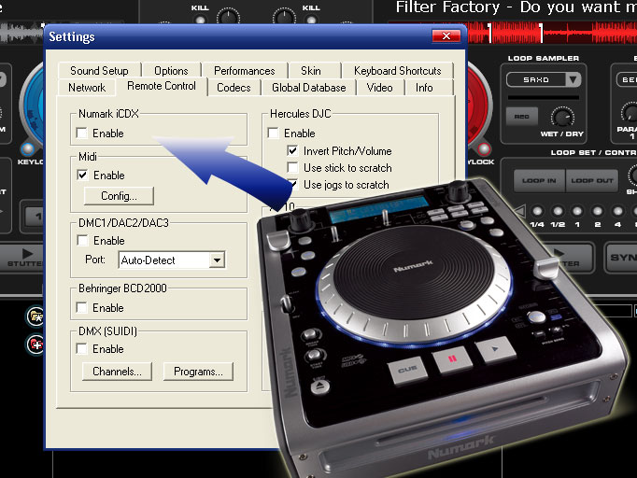
Task: Uncheck the Midi Enable checkbox
Action: (x=82, y=175)
